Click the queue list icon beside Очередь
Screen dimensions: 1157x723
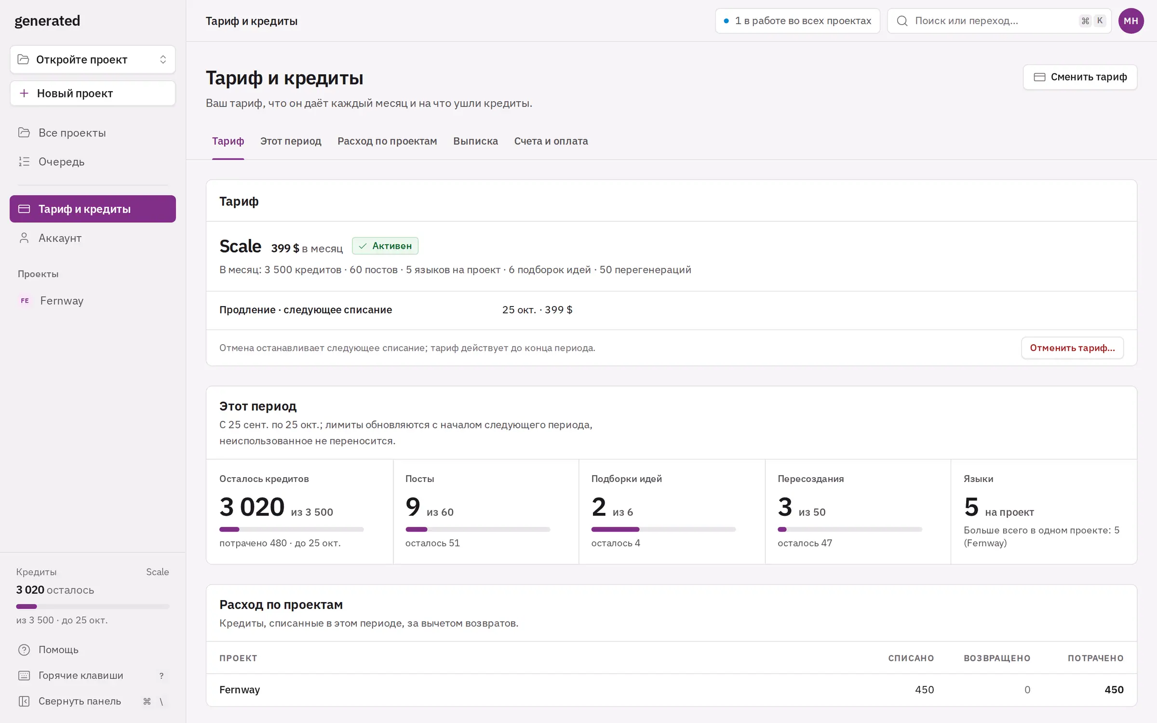click(x=24, y=161)
